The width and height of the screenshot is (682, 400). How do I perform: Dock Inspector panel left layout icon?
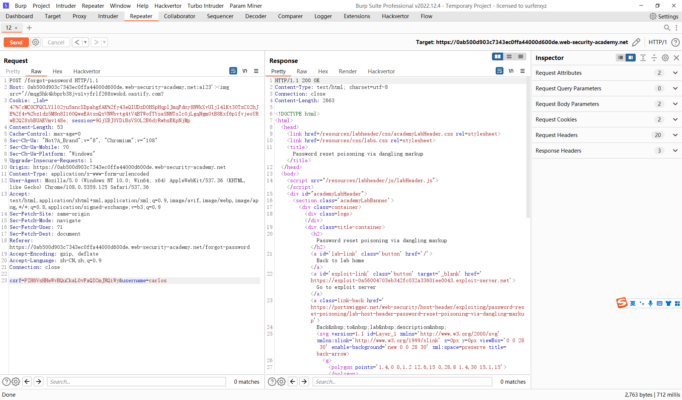[x=621, y=58]
